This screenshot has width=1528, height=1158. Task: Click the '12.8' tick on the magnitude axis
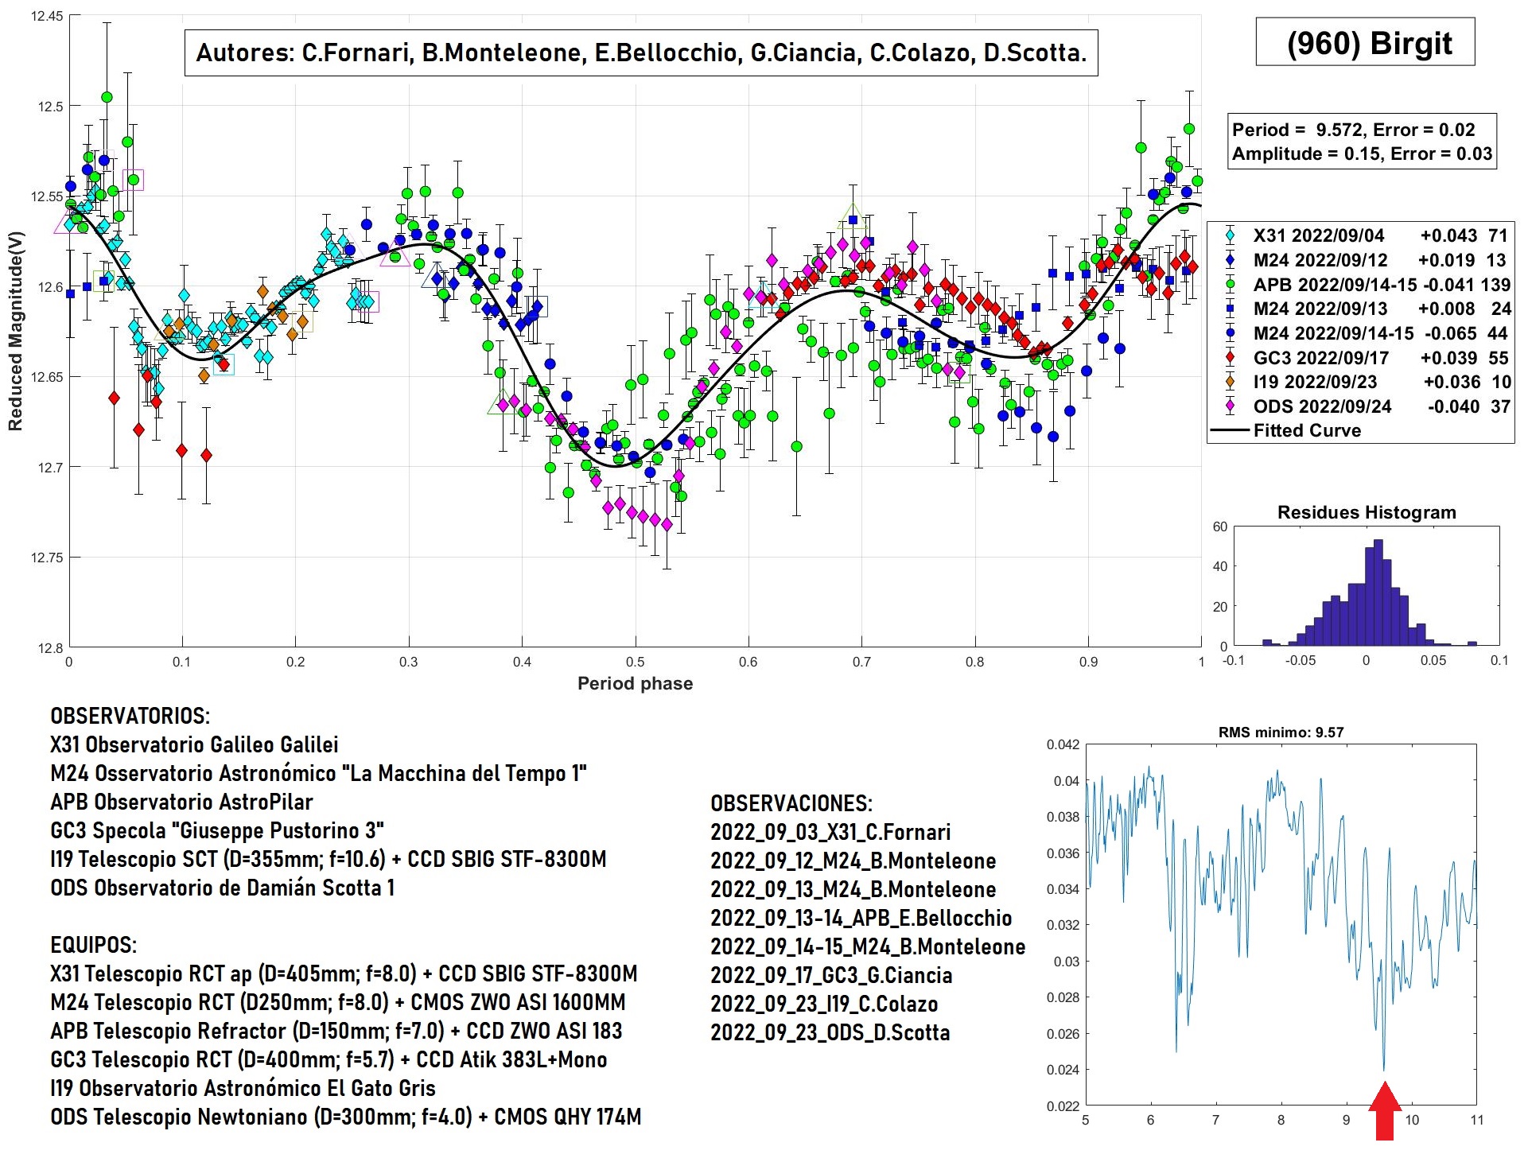tap(50, 648)
